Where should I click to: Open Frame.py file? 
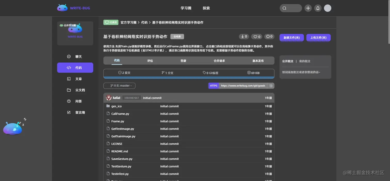click(x=118, y=121)
